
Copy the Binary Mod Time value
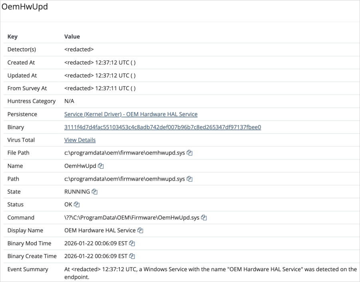click(132, 243)
